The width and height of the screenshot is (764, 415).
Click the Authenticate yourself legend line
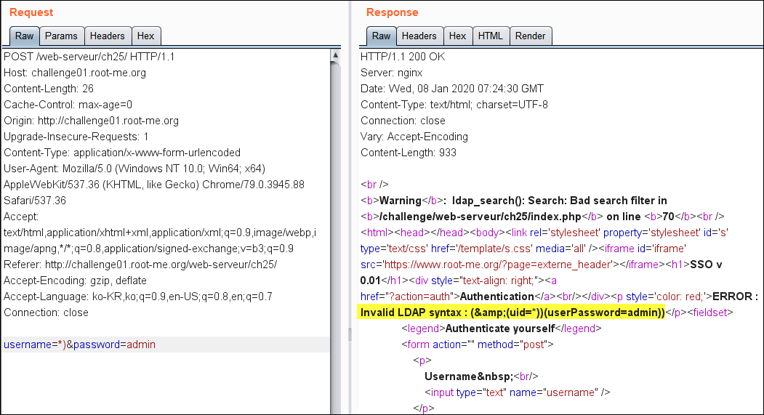(x=502, y=329)
